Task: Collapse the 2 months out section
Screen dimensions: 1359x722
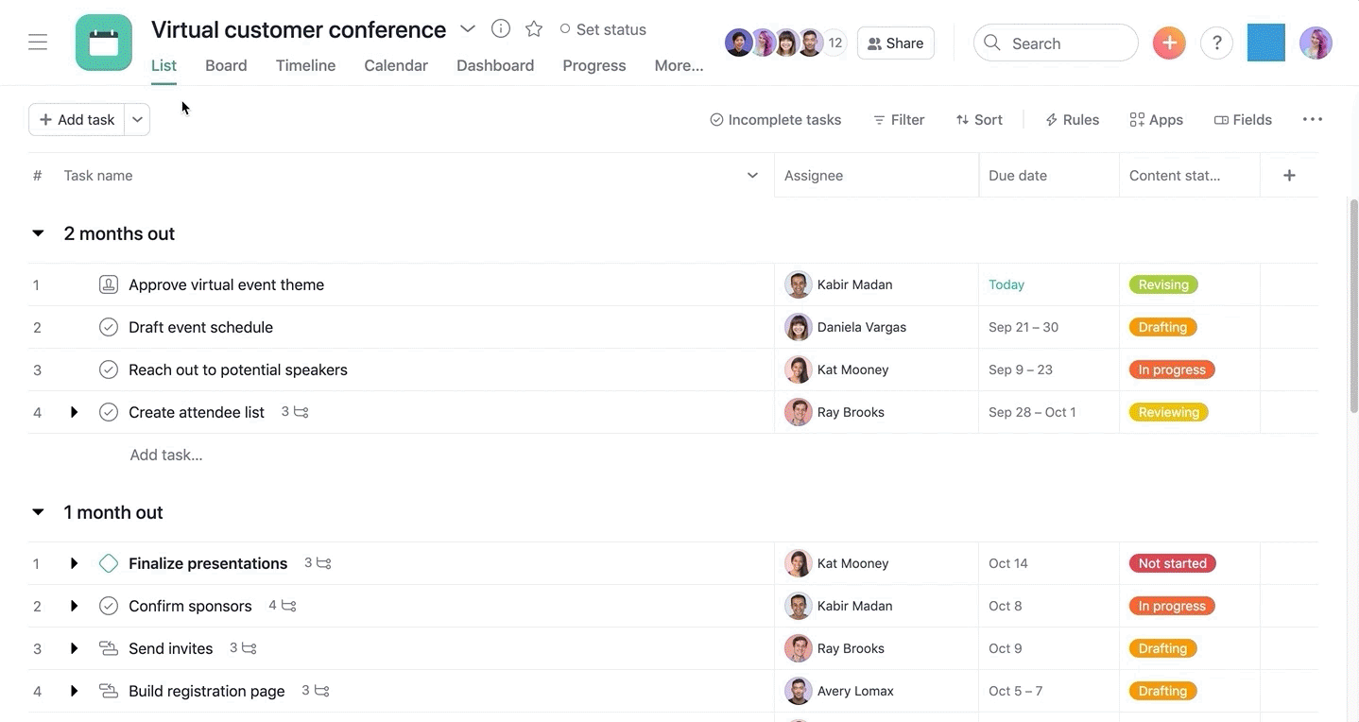Action: pos(38,233)
